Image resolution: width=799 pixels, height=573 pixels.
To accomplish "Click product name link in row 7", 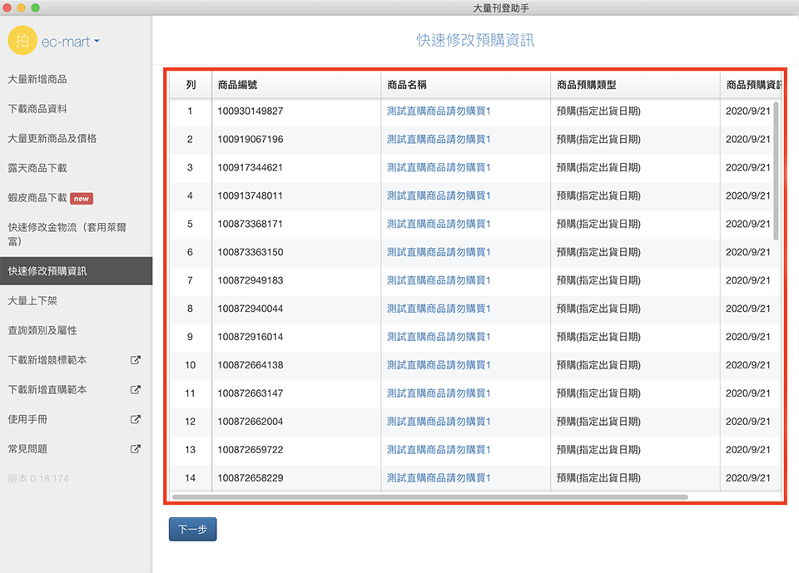I will point(439,281).
